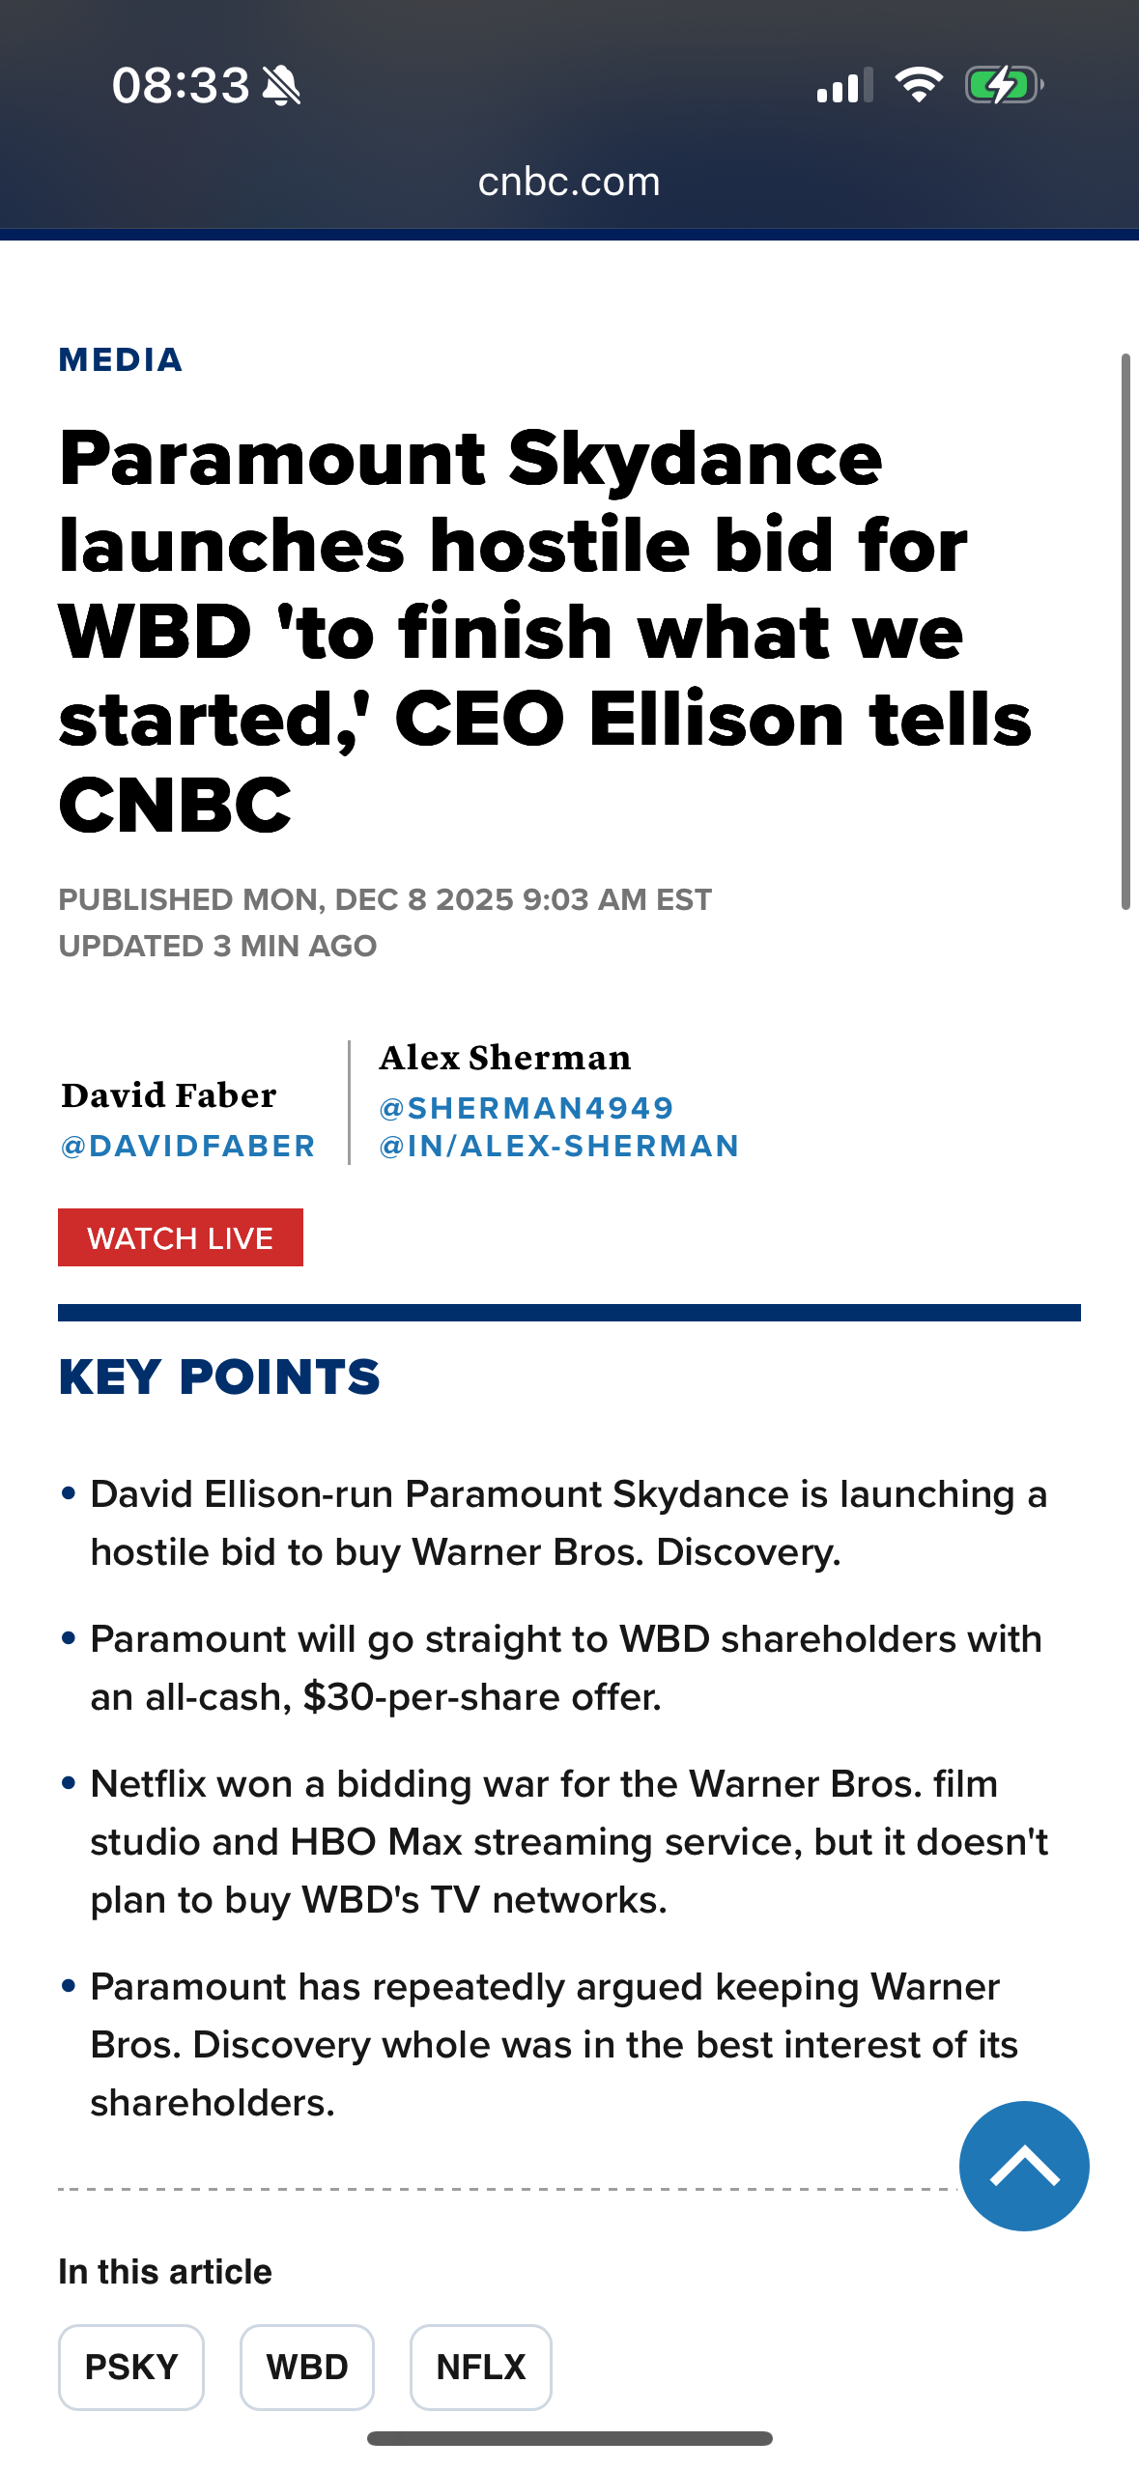Open the cnbc.com address bar
Image resolution: width=1139 pixels, height=2469 pixels.
pyautogui.click(x=569, y=183)
